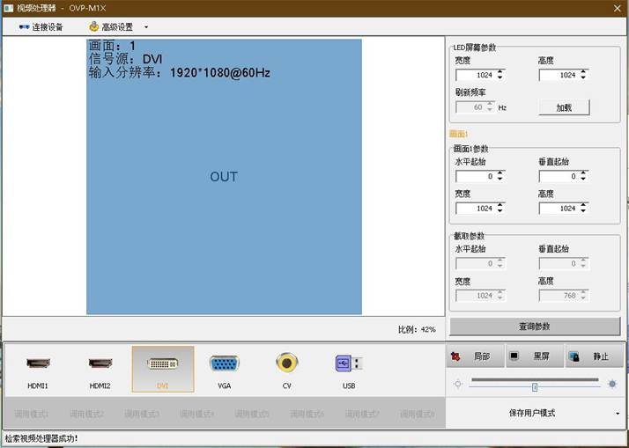This screenshot has height=448, width=629.
Task: Increase LED screen 宽度 with up arrow
Action: tap(500, 72)
